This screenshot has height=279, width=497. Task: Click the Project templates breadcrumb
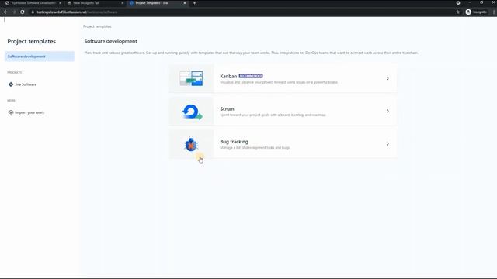tap(97, 26)
